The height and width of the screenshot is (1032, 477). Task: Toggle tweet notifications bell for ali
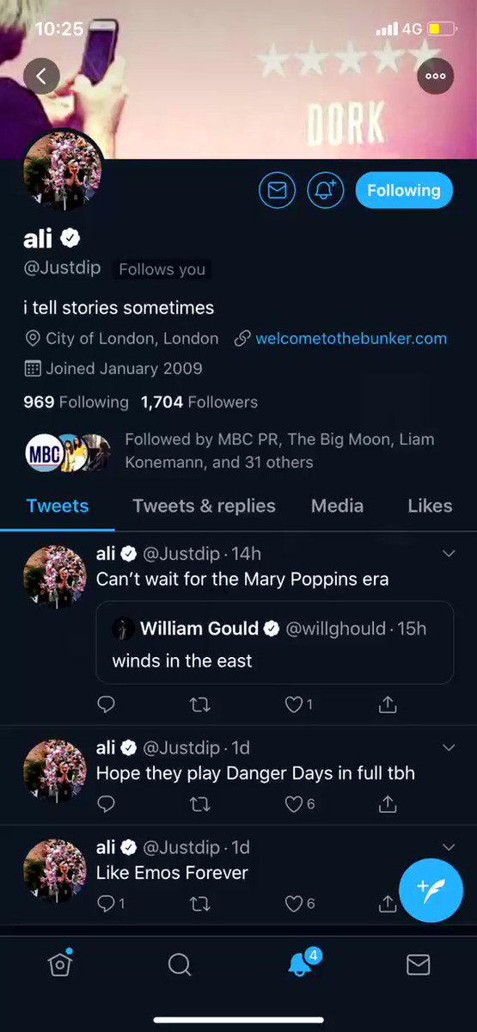pyautogui.click(x=325, y=191)
